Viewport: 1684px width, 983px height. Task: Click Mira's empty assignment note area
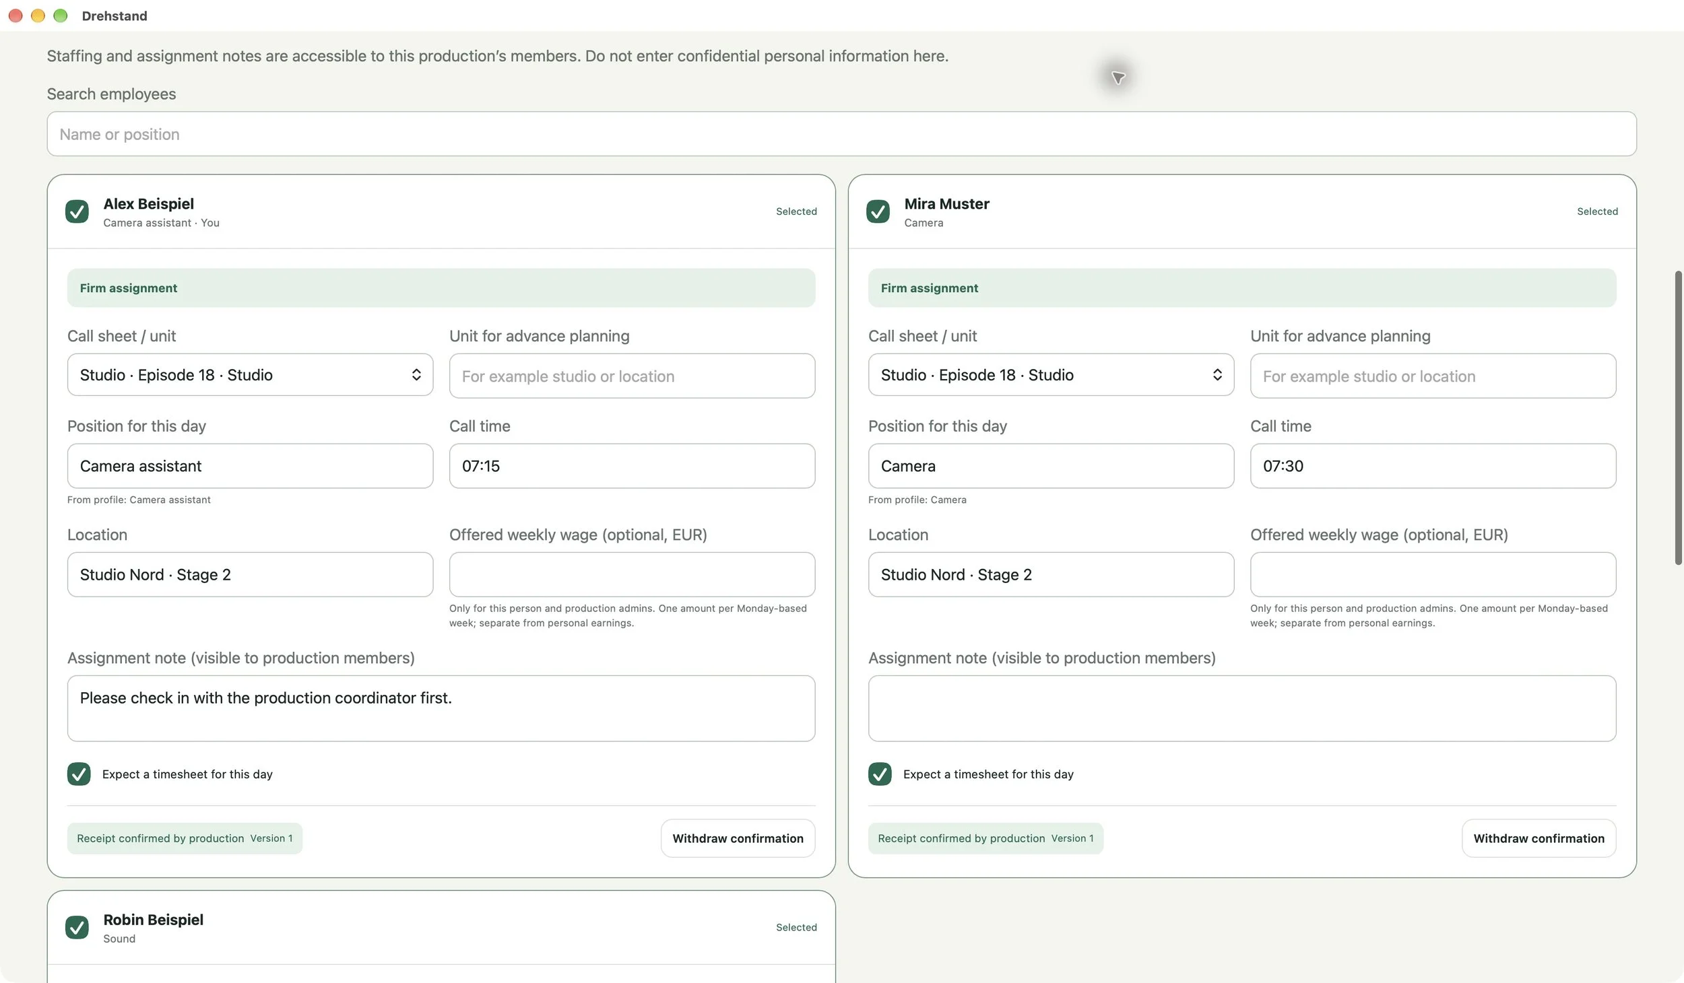click(1242, 708)
